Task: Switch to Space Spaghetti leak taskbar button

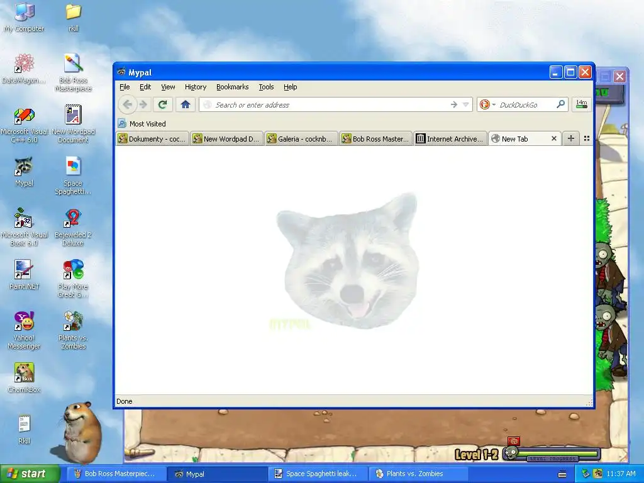Action: [319, 474]
